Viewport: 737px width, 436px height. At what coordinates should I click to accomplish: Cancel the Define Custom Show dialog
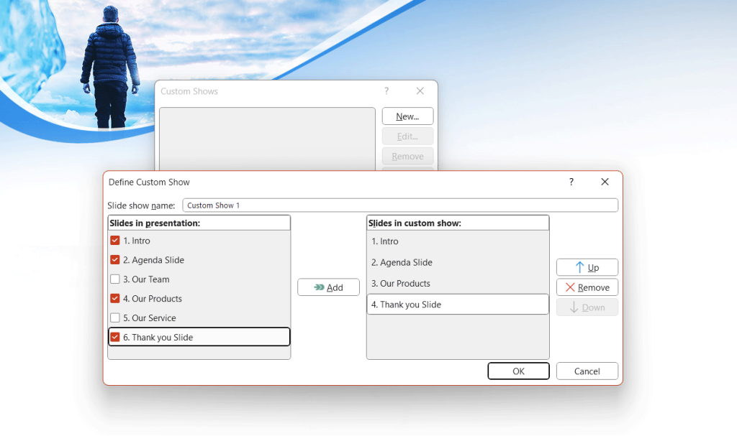click(587, 371)
